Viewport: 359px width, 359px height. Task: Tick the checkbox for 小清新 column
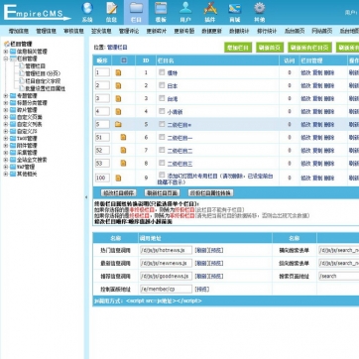pyautogui.click(x=162, y=111)
